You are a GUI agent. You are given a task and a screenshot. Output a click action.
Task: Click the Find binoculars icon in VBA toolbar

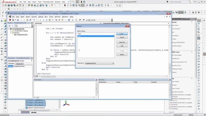tap(30, 20)
